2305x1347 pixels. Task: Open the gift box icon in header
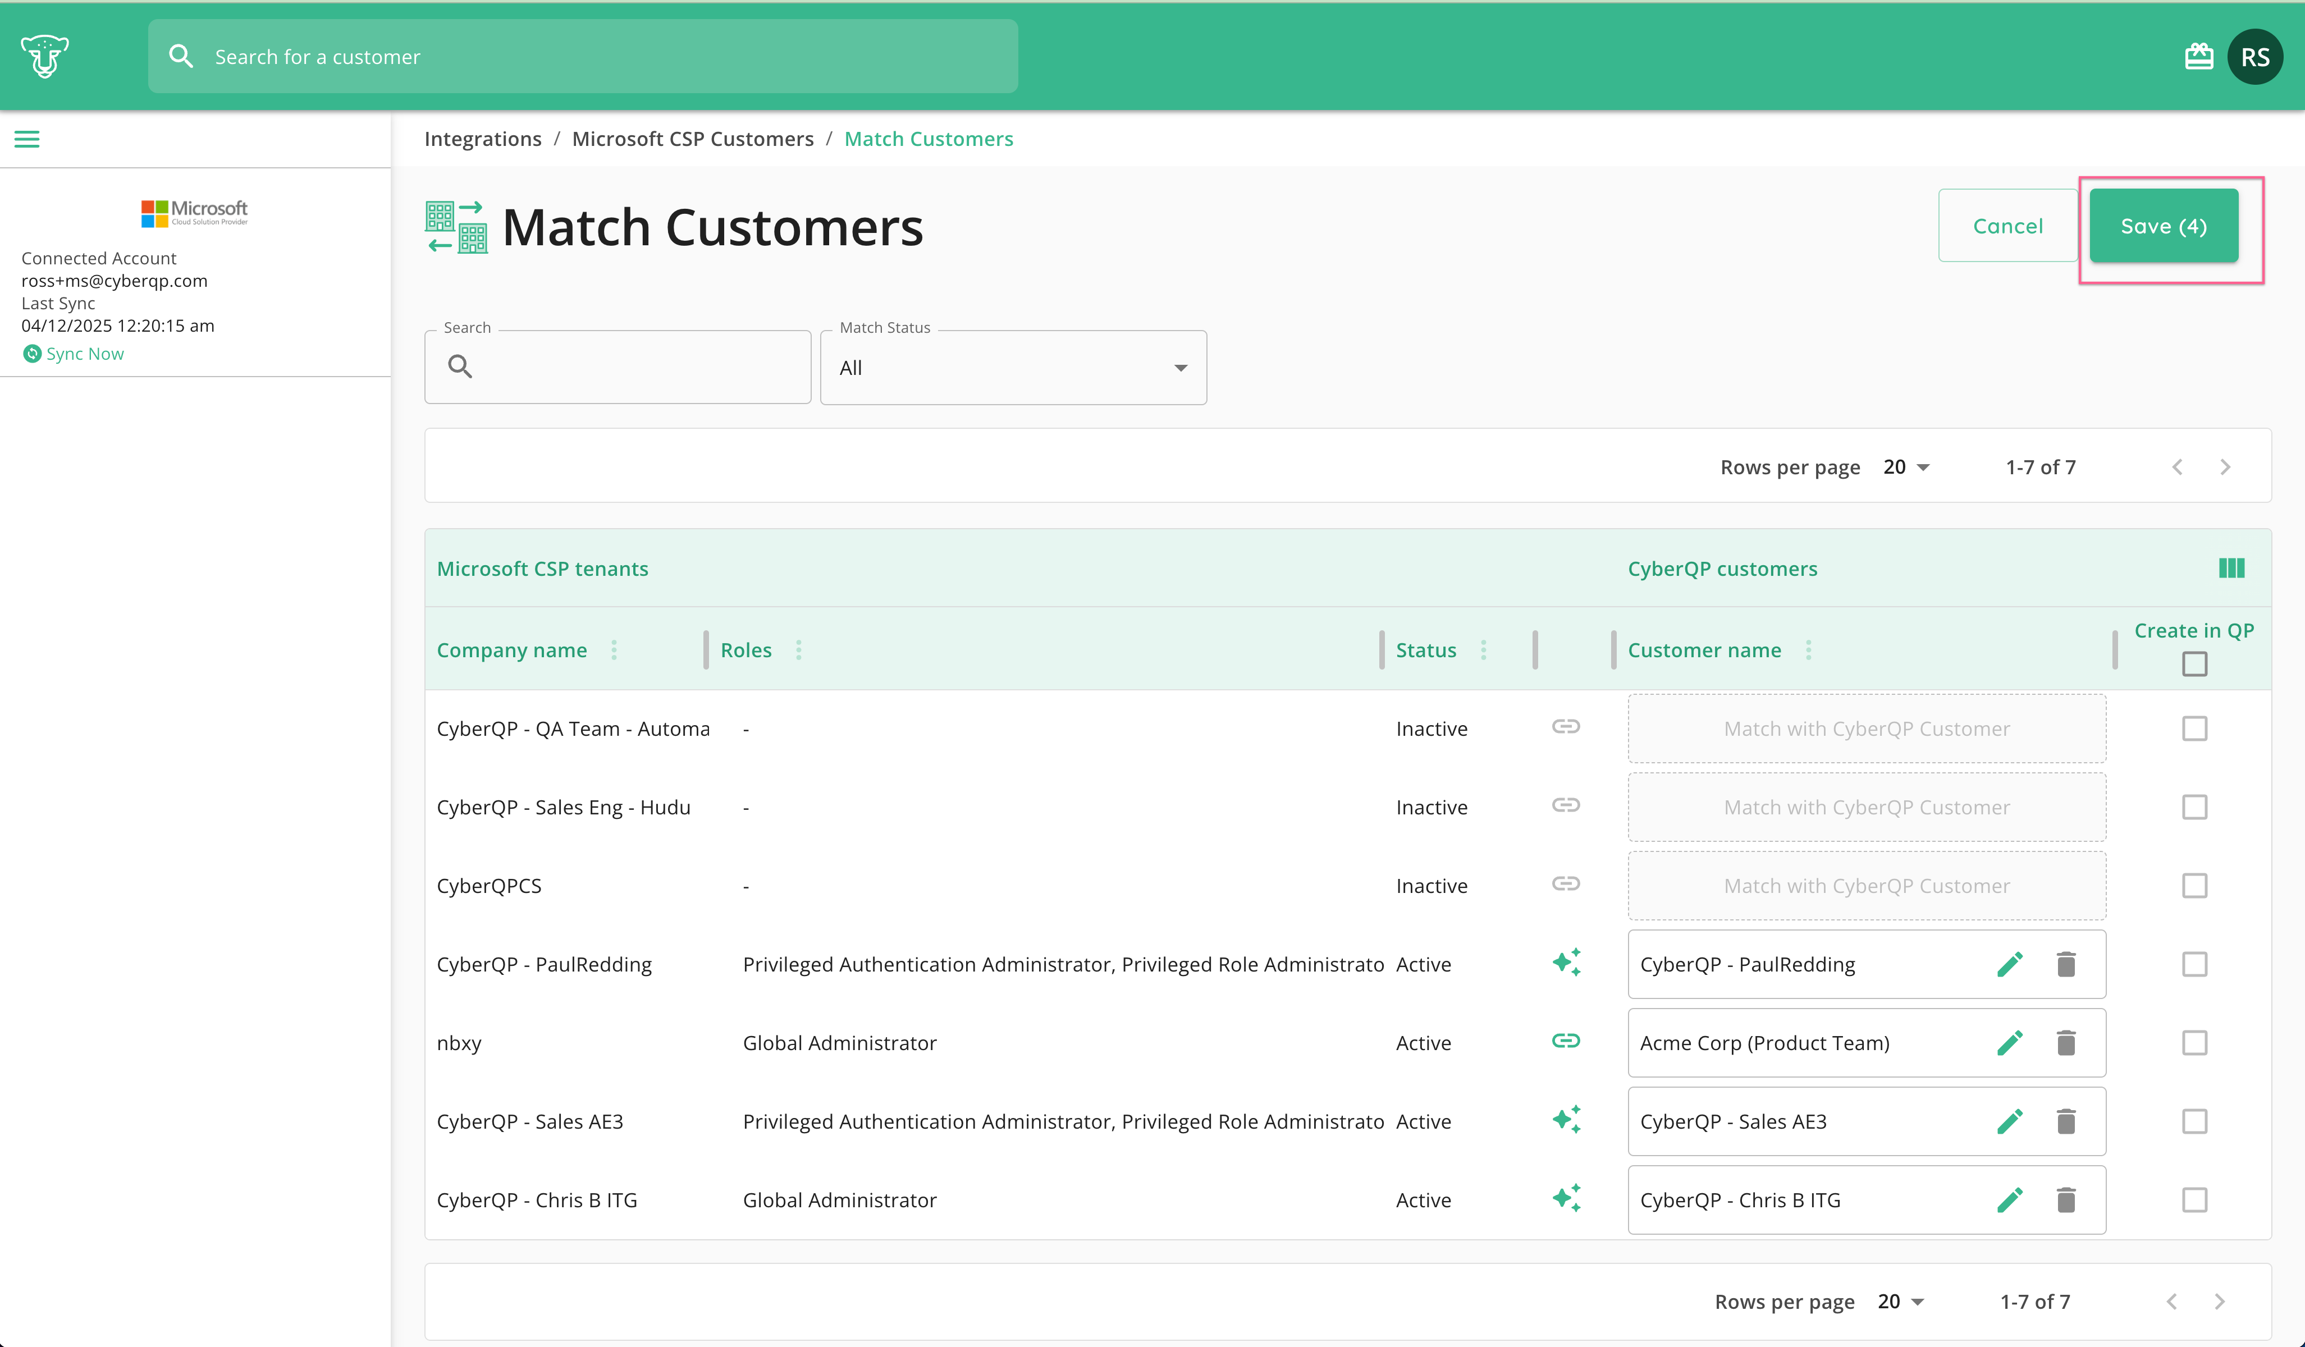pyautogui.click(x=2199, y=57)
